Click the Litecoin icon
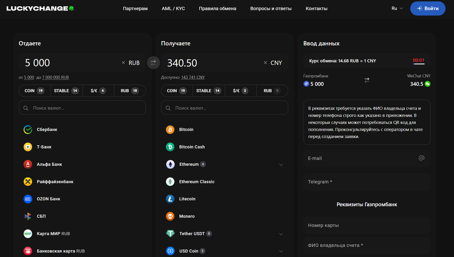 coord(170,199)
